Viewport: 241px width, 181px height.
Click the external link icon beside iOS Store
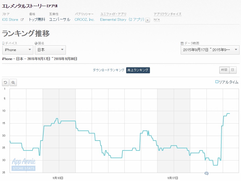[x=22, y=20]
